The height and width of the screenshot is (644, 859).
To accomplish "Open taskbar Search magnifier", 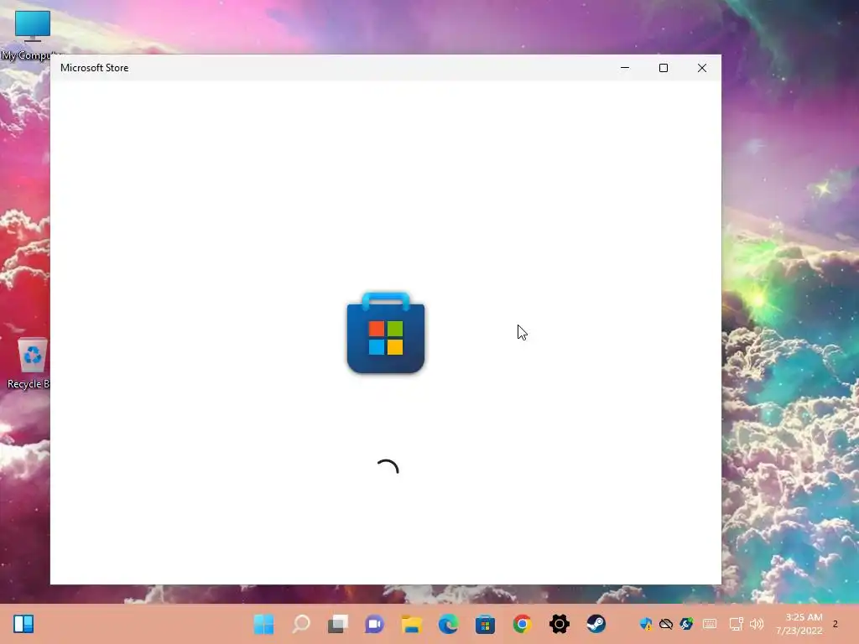I will (301, 624).
